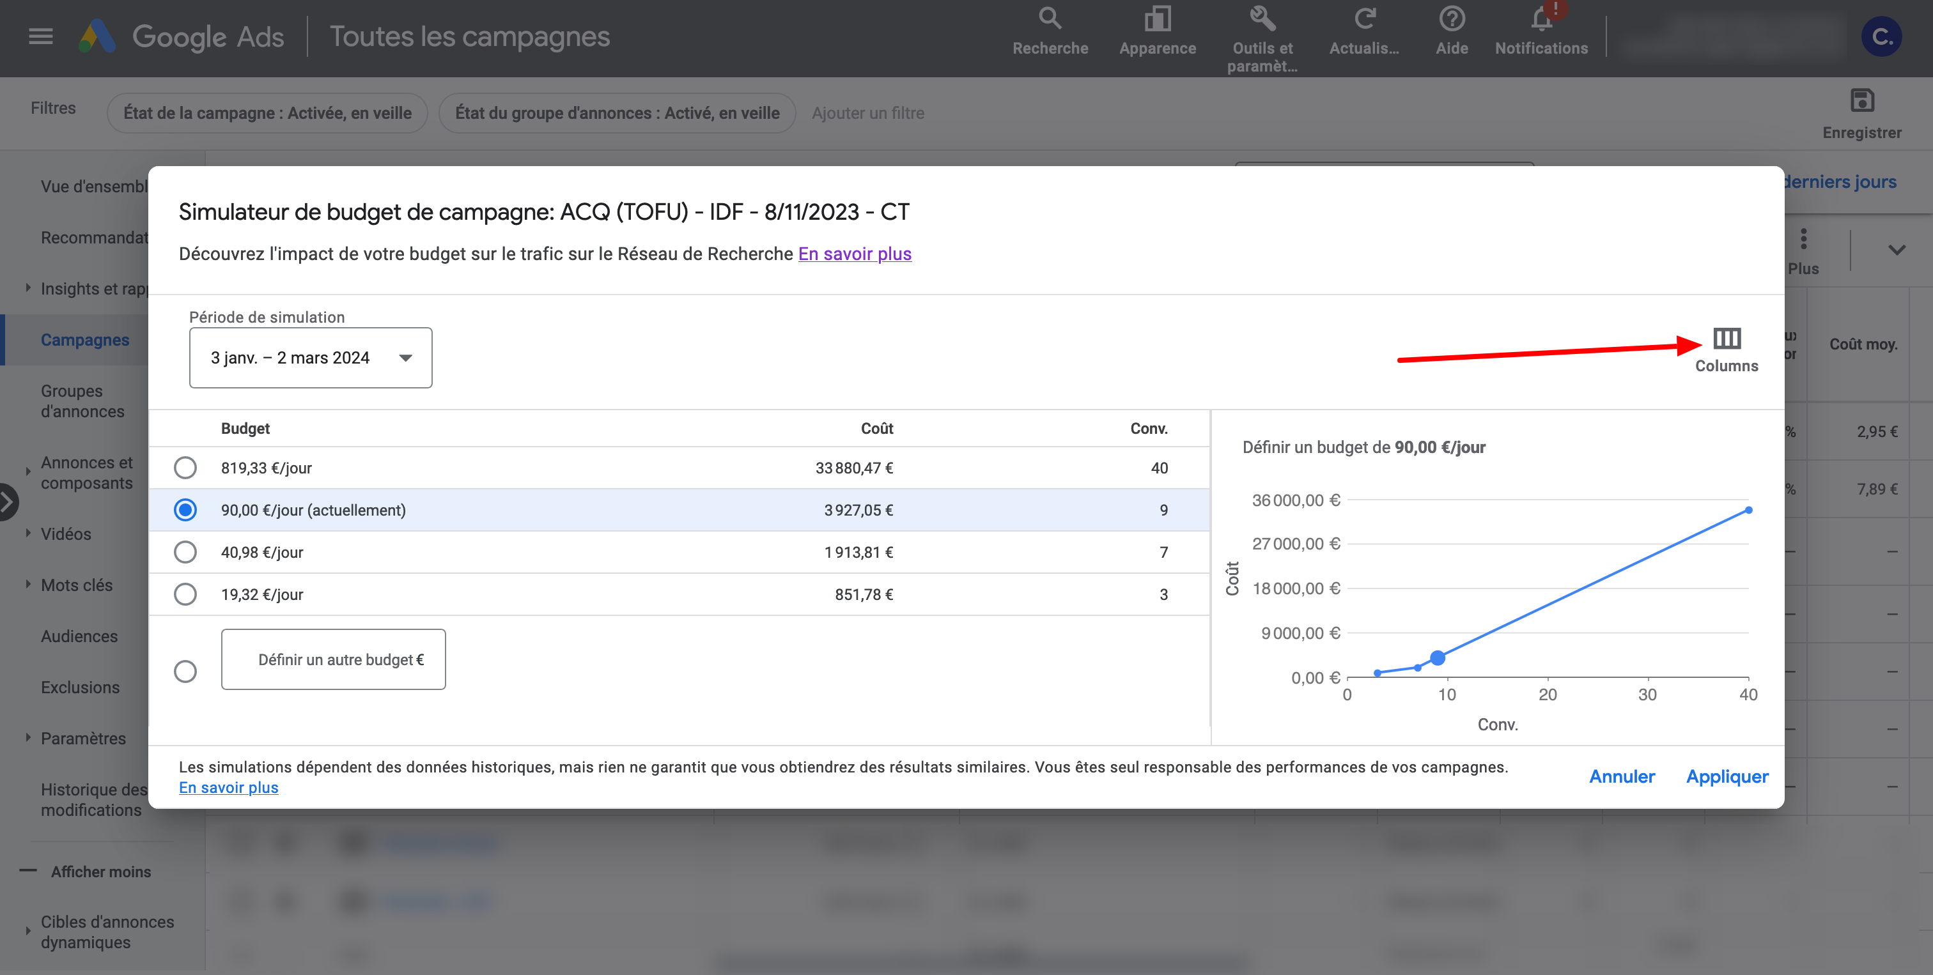Image resolution: width=1933 pixels, height=975 pixels.
Task: Click the 1 913,81 € cost cell
Action: pyautogui.click(x=858, y=552)
